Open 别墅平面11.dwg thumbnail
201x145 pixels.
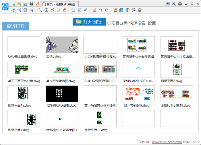(100, 118)
